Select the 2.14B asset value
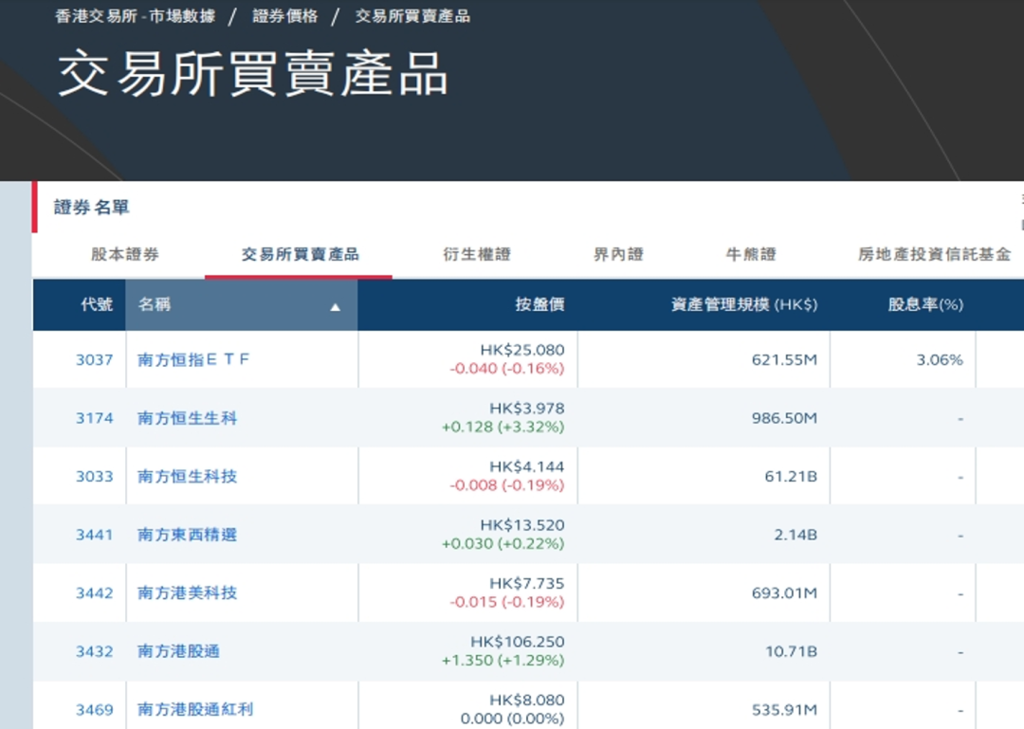This screenshot has height=729, width=1024. tap(795, 535)
